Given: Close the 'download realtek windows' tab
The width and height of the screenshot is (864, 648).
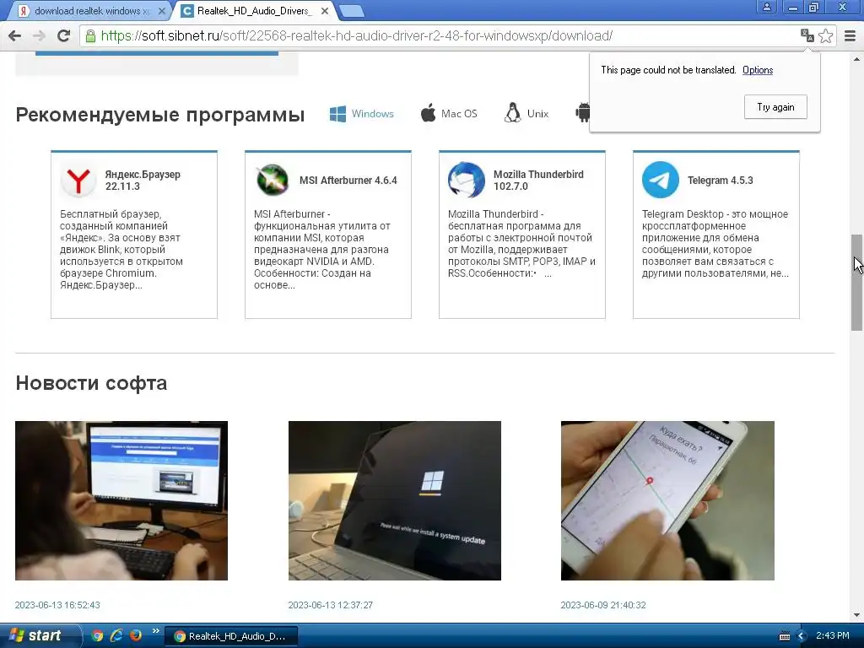Looking at the screenshot, I should pyautogui.click(x=161, y=11).
